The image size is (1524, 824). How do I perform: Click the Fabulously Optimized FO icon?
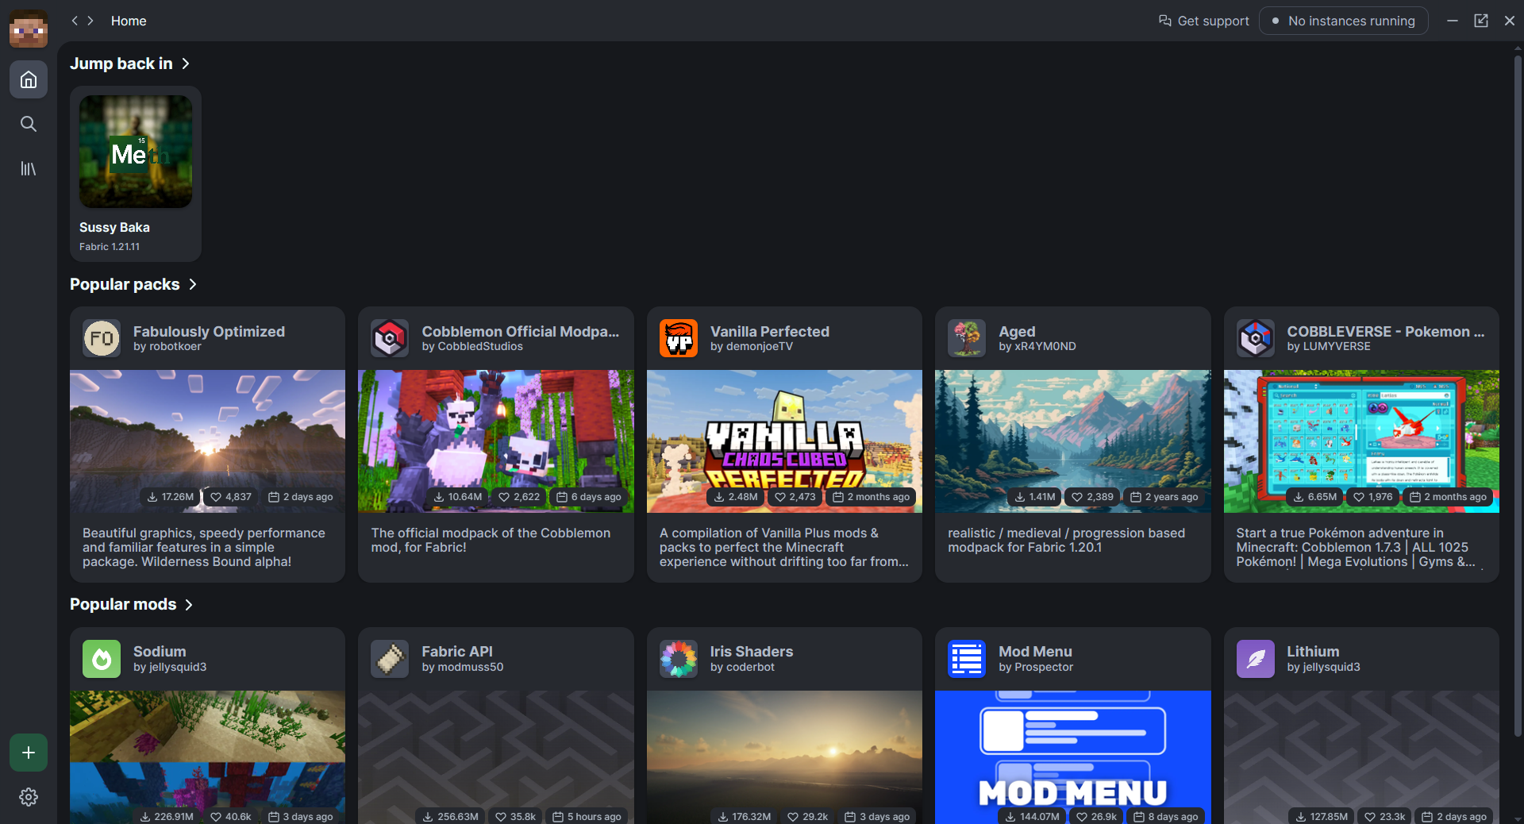pos(102,338)
